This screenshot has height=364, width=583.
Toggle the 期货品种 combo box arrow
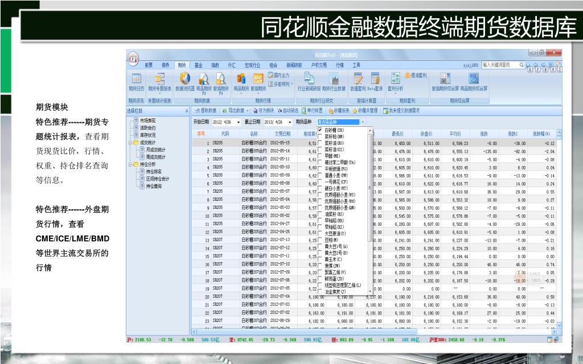[363, 122]
